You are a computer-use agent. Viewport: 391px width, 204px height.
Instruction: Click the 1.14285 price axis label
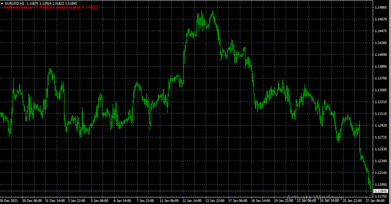tap(381, 43)
